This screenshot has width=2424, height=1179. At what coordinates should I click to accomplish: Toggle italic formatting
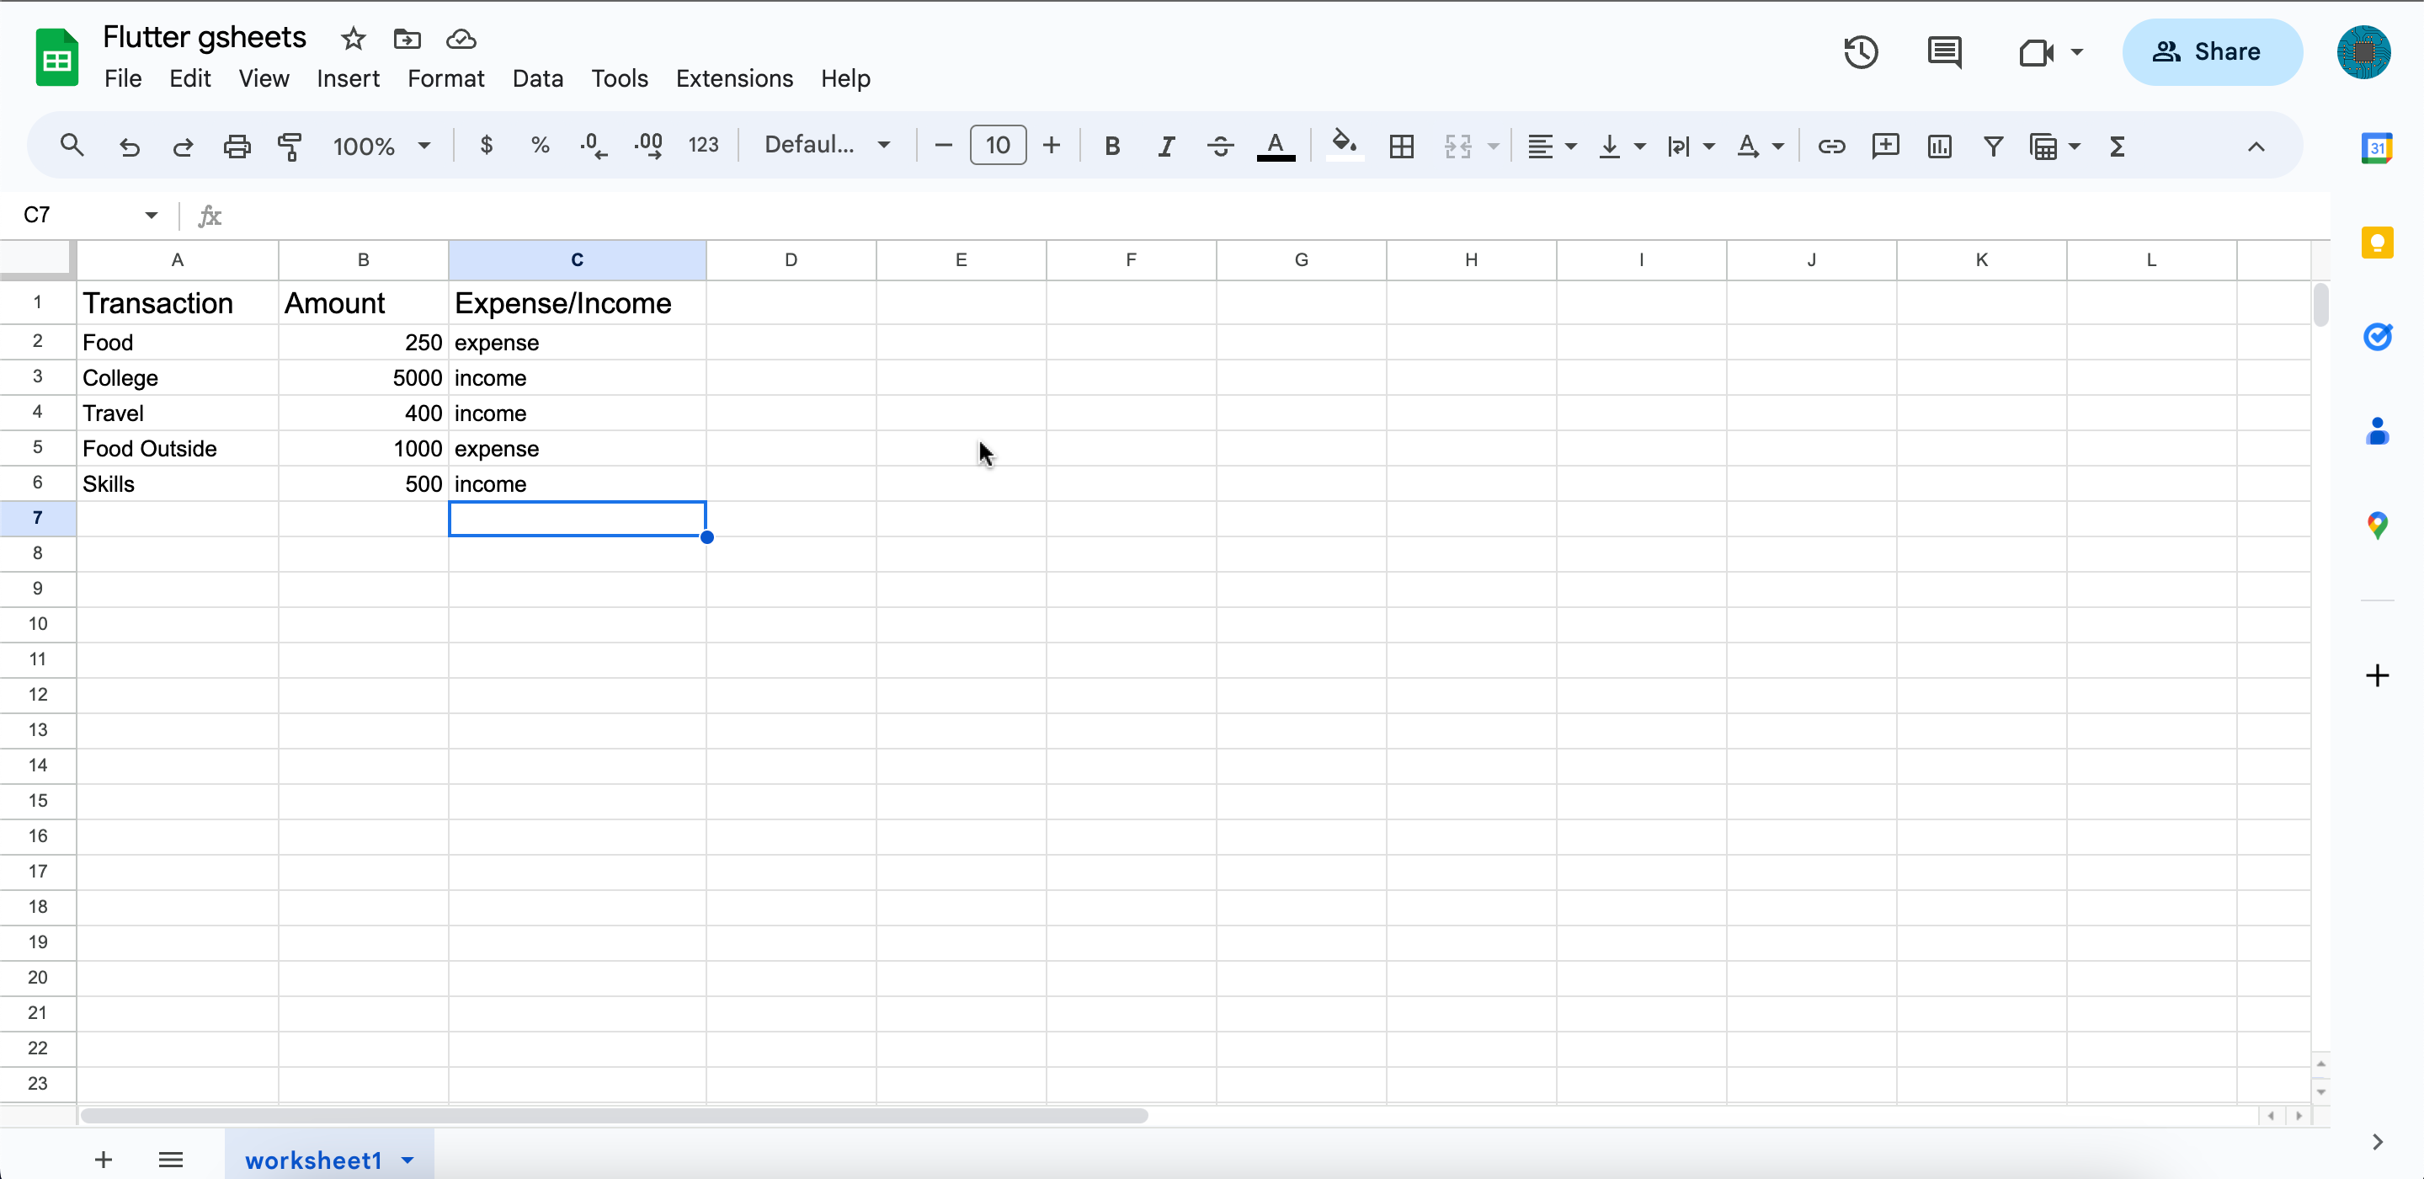[x=1166, y=146]
